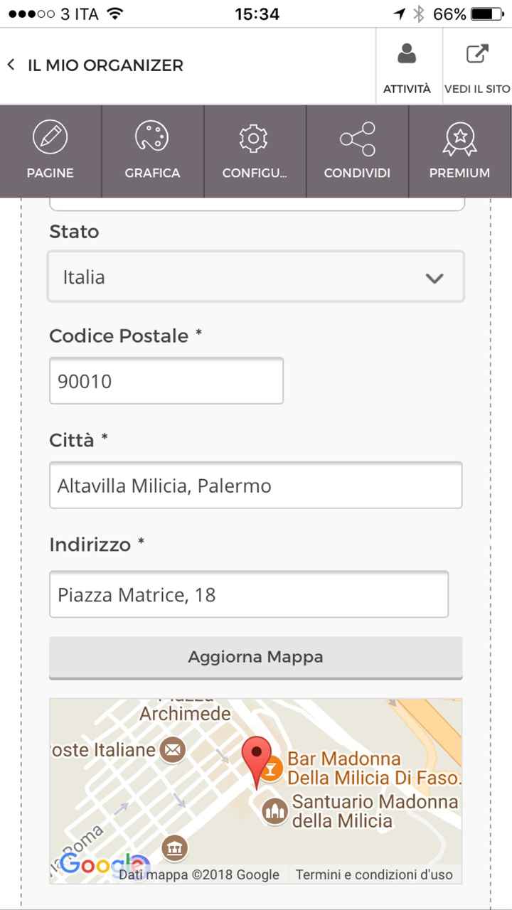Open the Condividi sharing icon
The height and width of the screenshot is (910, 512).
point(356,137)
